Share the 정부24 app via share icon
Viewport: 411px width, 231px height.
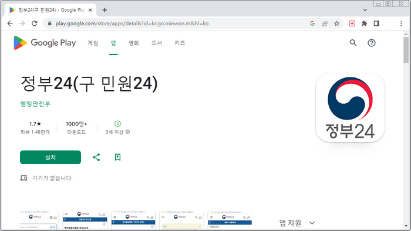(96, 157)
